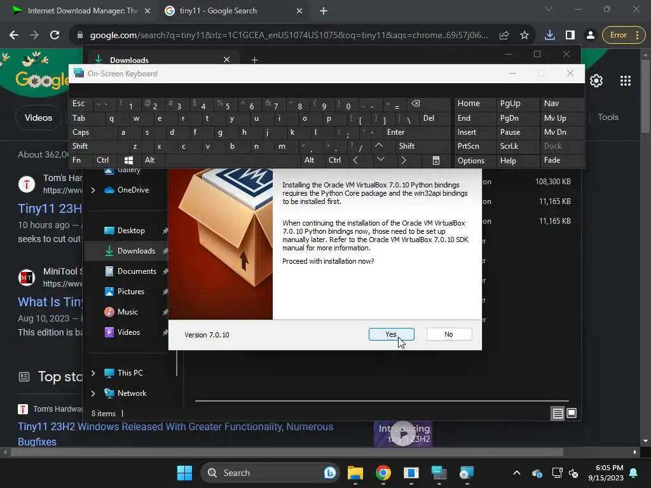The image size is (651, 488).
Task: Click the Enter key on On-Screen Keyboard
Action: coord(417,132)
